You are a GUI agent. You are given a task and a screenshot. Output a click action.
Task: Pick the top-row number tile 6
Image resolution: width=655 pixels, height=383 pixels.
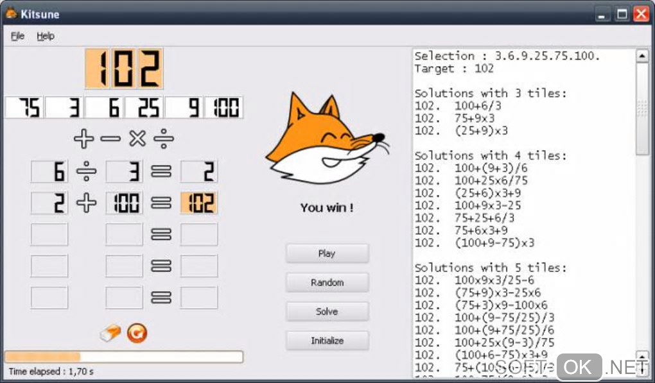(104, 107)
